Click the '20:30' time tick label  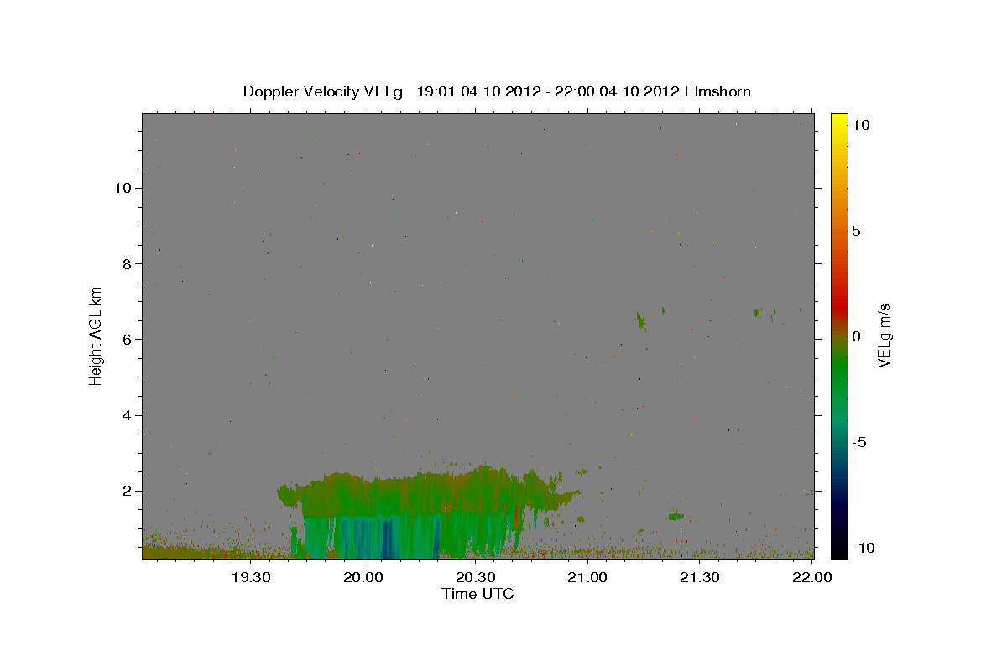pos(475,578)
